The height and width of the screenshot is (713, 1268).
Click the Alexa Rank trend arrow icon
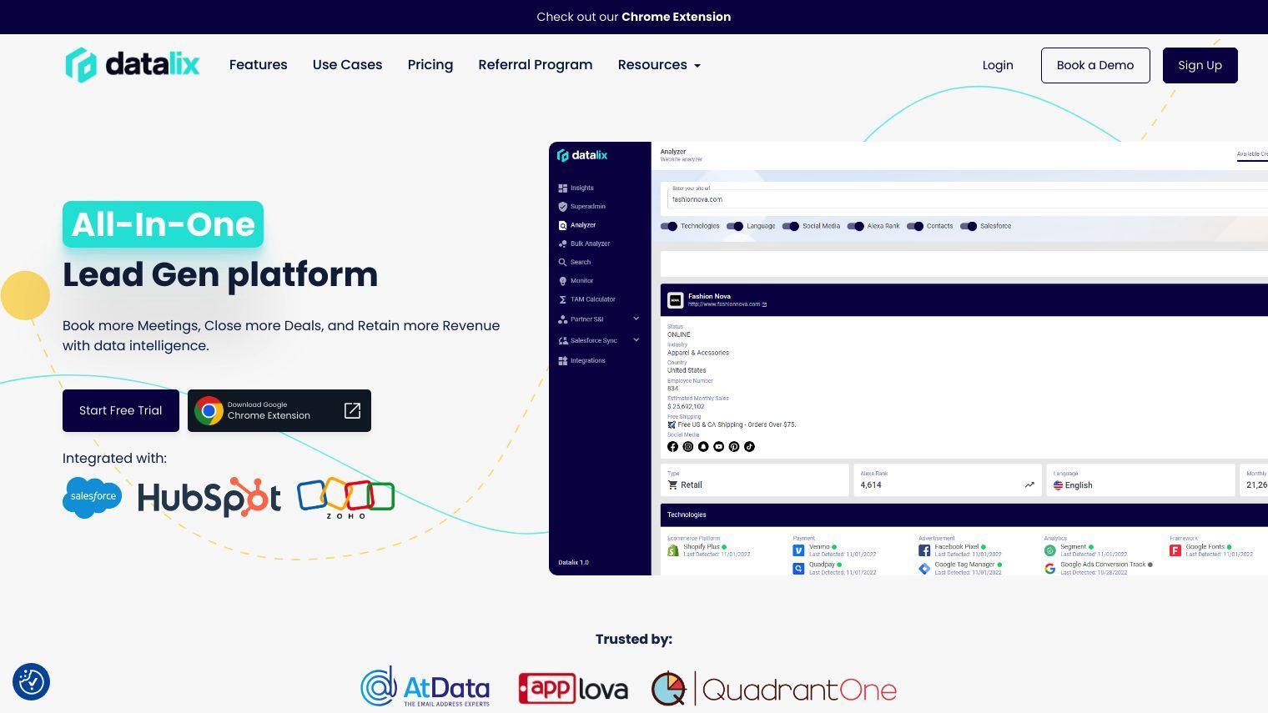pyautogui.click(x=1029, y=485)
